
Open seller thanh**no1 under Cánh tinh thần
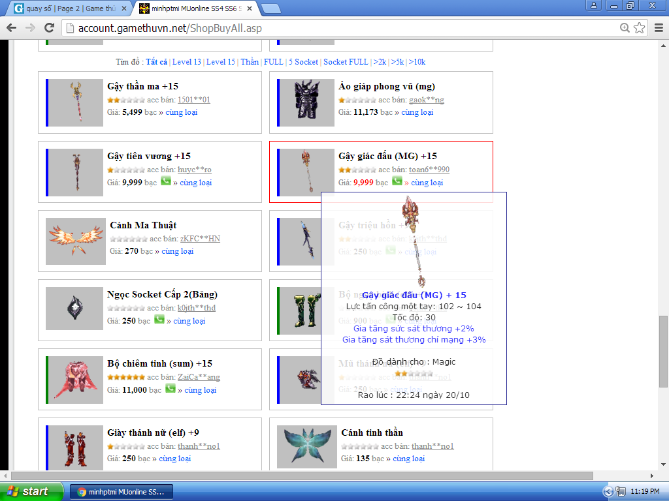tap(432, 446)
